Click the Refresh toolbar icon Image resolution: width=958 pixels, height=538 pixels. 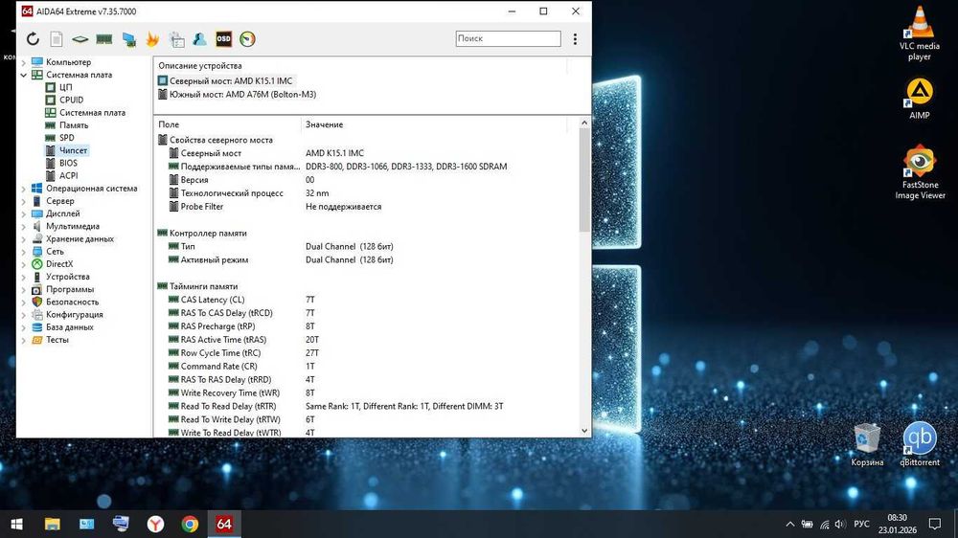click(33, 39)
